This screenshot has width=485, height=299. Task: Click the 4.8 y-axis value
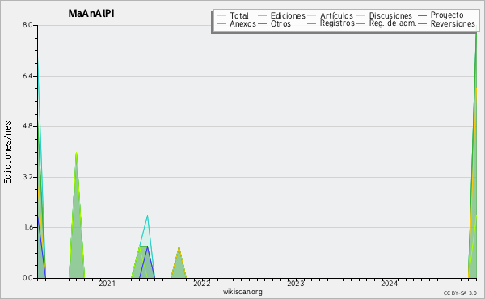(27, 126)
